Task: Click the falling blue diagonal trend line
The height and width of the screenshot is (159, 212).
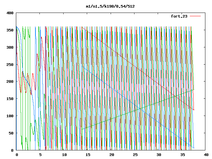Action: pyautogui.click(x=138, y=107)
